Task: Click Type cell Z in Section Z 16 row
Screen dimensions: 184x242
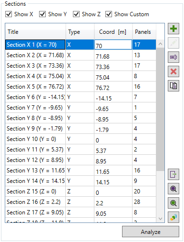Action: click(80, 202)
